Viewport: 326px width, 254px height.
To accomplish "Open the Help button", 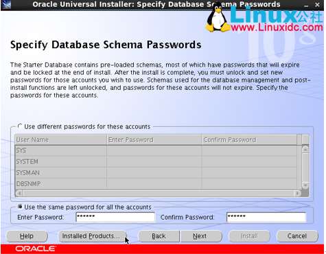I will pos(27,236).
